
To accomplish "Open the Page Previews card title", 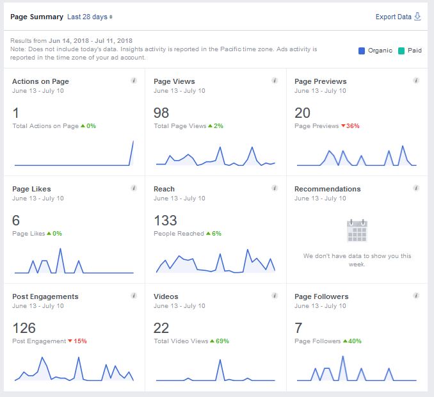I will point(321,81).
